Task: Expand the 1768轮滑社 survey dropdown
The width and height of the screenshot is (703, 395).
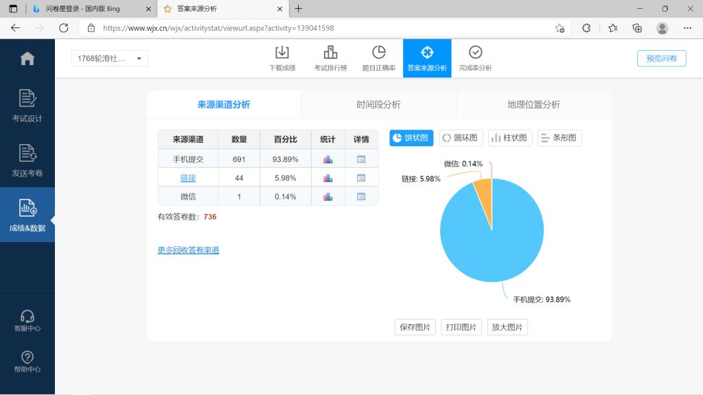Action: (x=110, y=59)
